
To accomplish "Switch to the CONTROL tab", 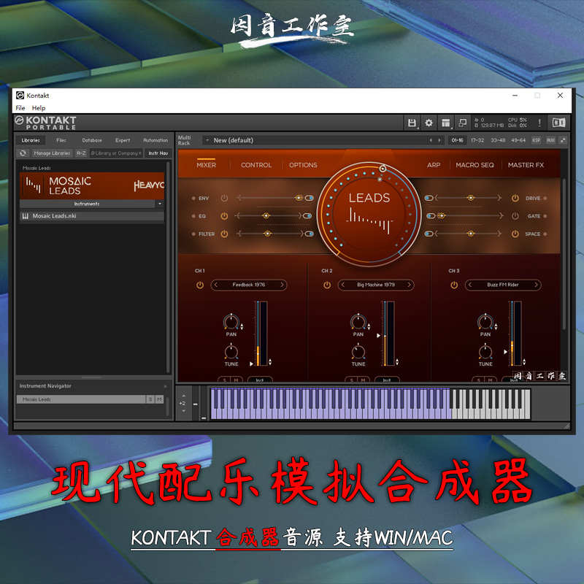I will 256,165.
